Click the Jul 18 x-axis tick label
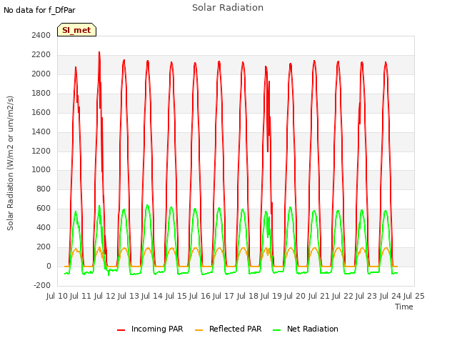 pyautogui.click(x=248, y=296)
